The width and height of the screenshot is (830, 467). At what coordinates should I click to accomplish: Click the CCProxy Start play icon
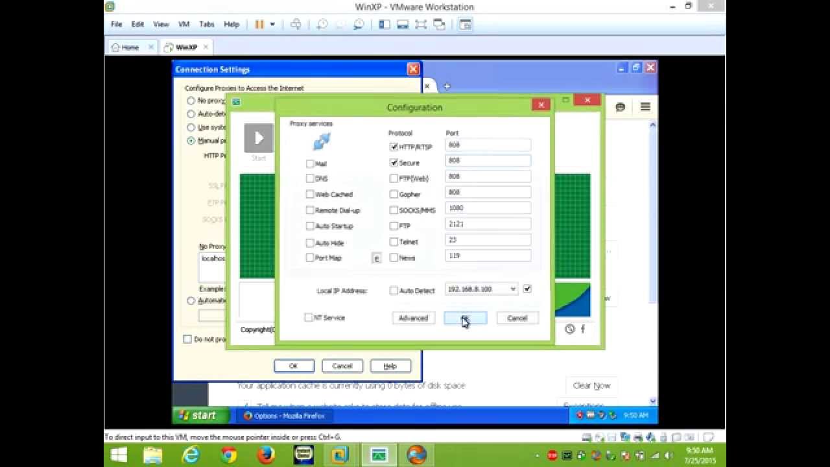coord(259,138)
